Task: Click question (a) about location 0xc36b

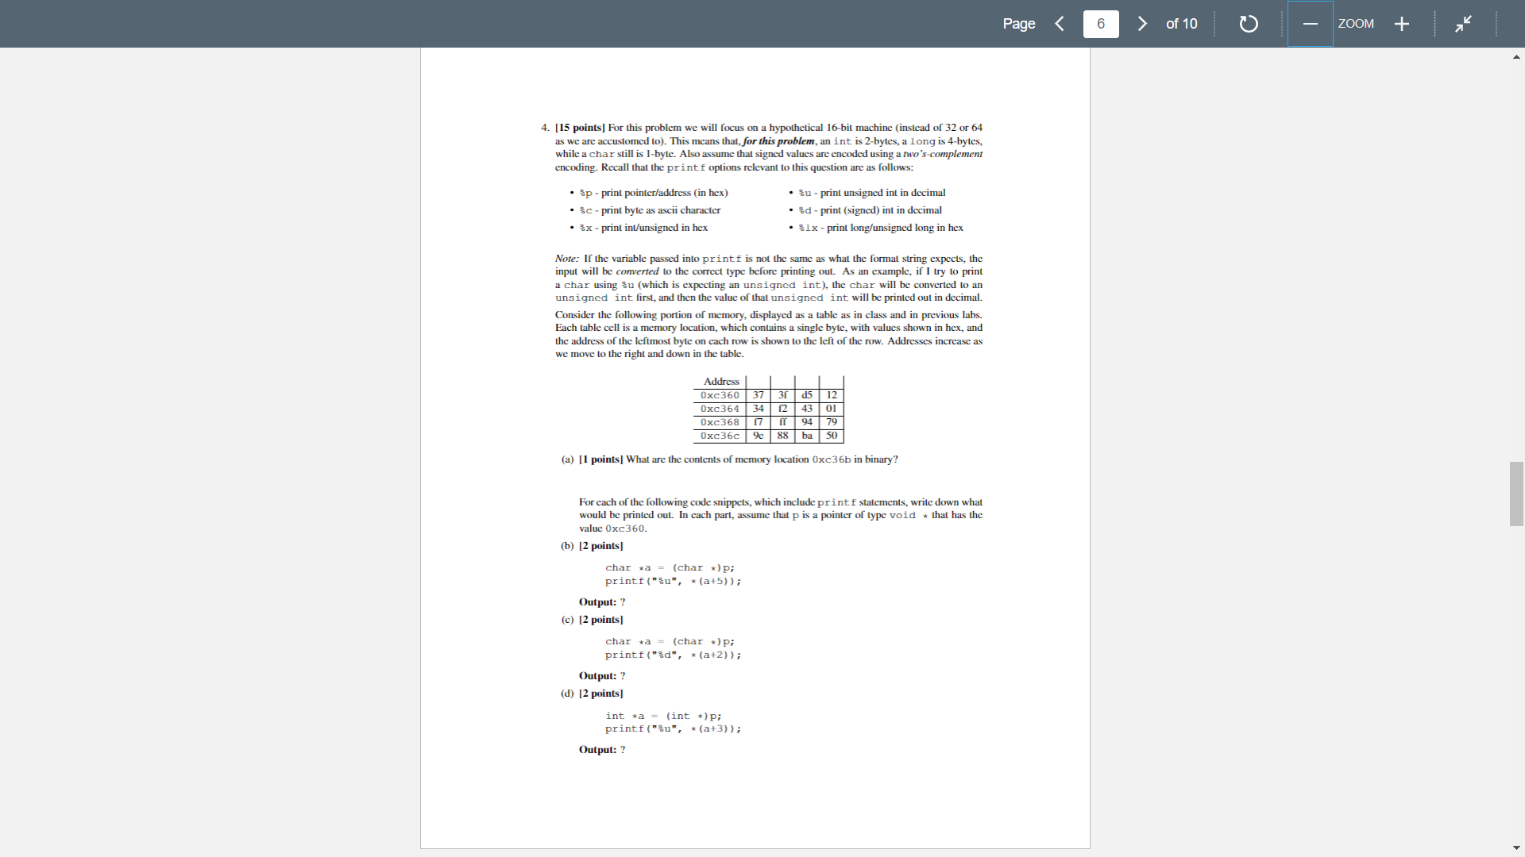Action: 730,459
